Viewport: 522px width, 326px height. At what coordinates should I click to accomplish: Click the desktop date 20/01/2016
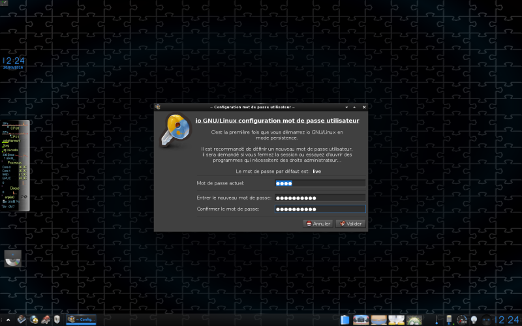[x=13, y=68]
